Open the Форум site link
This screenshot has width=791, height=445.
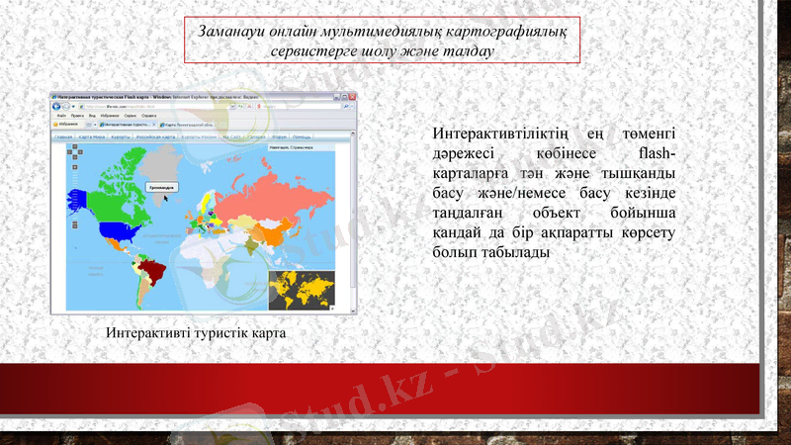(279, 137)
